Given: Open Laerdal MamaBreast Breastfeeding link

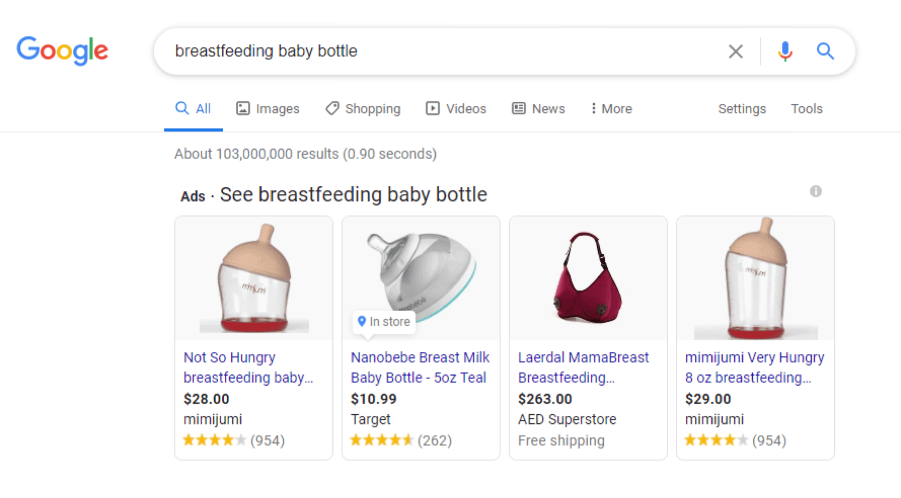Looking at the screenshot, I should click(583, 367).
